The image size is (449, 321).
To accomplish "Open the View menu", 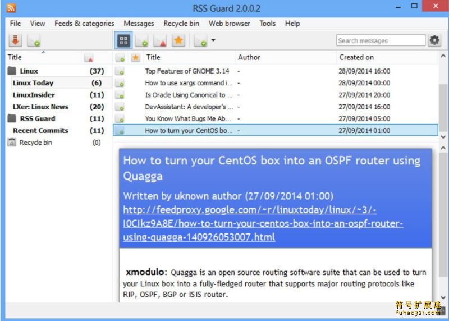I will [x=38, y=23].
